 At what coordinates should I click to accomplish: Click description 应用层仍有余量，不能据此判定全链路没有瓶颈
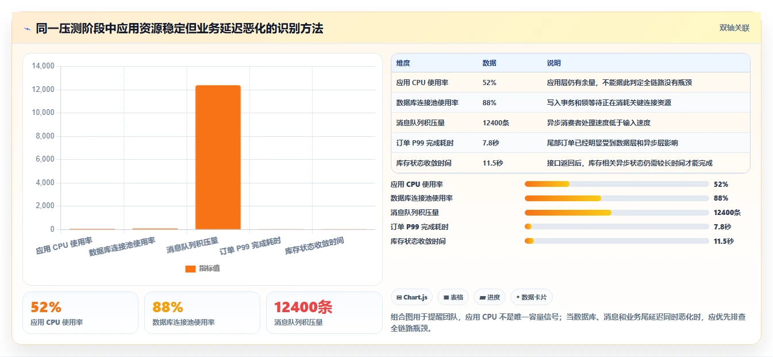click(x=620, y=83)
